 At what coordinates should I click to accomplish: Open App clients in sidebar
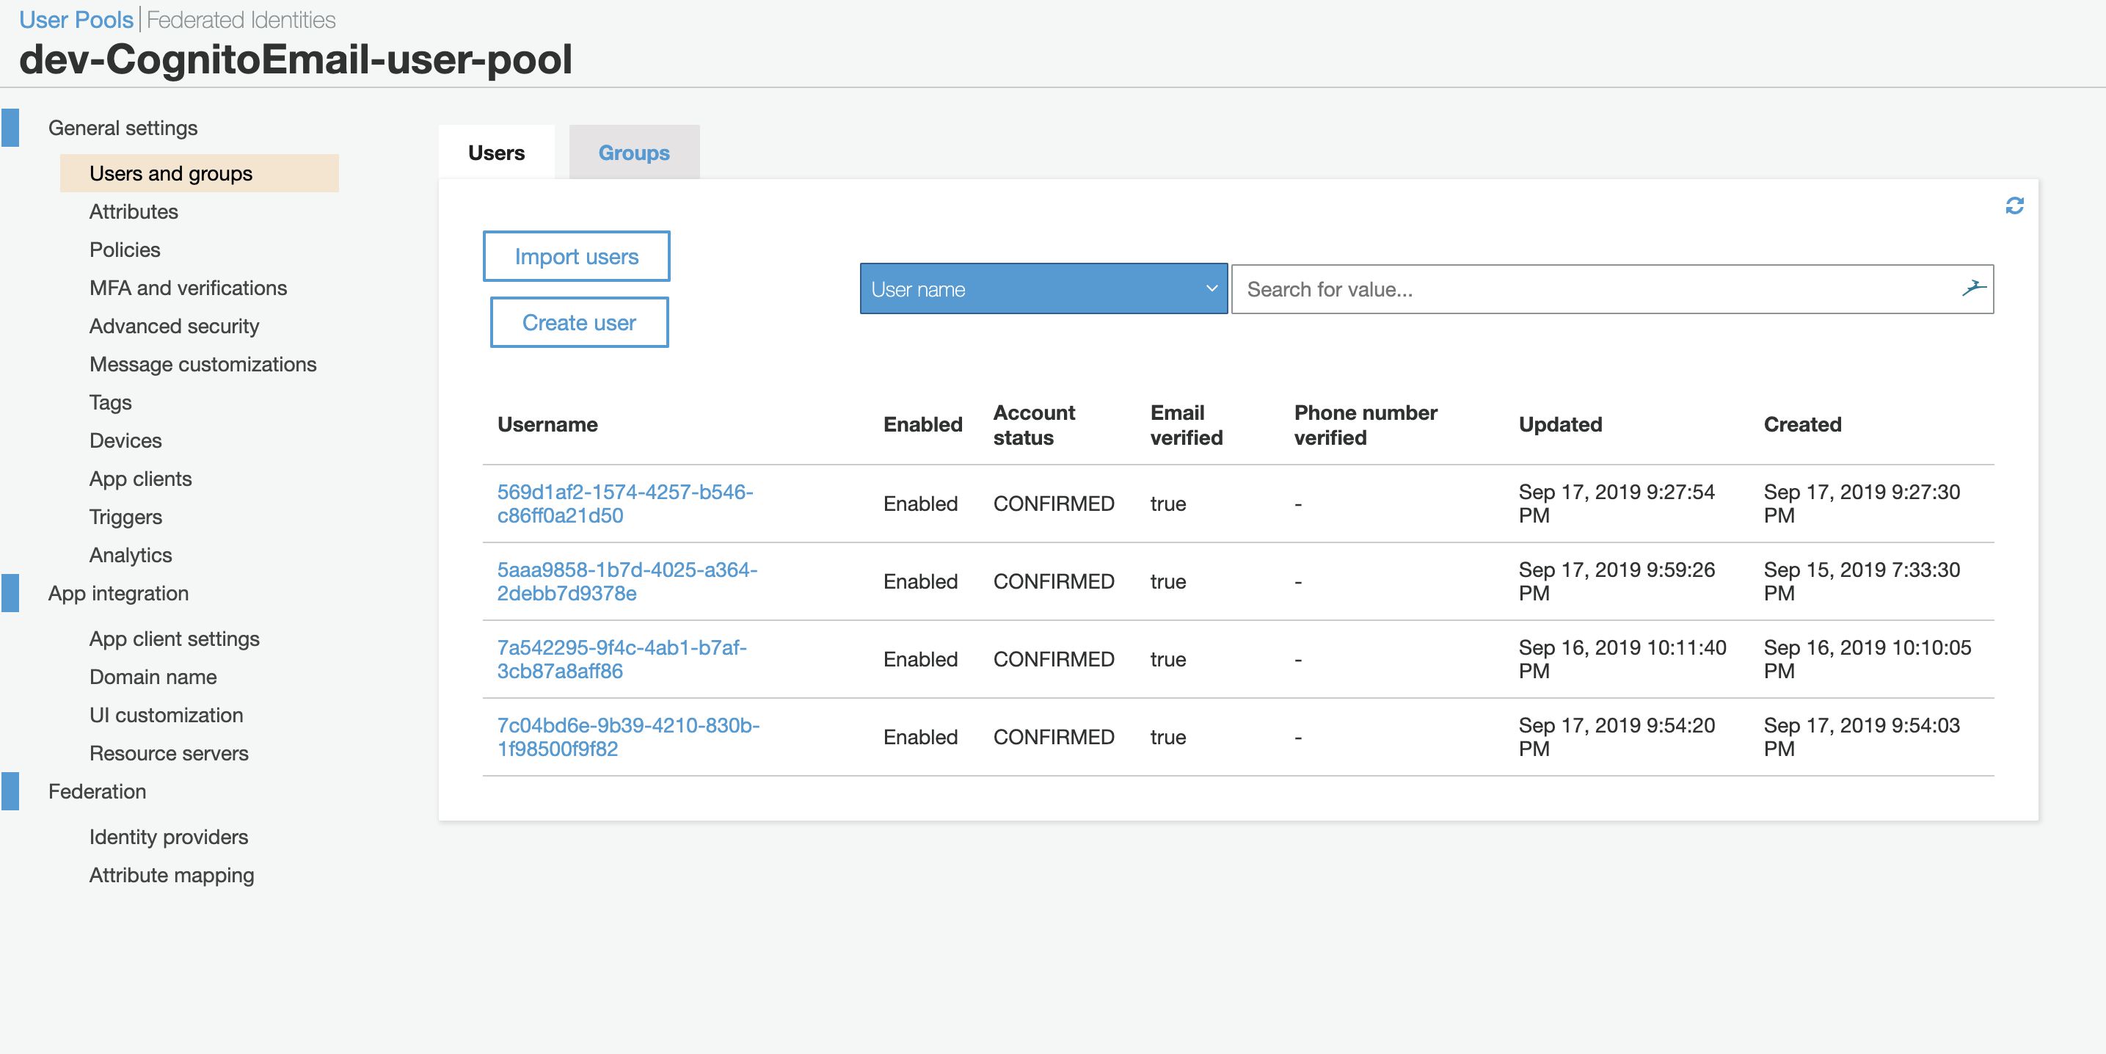click(141, 479)
